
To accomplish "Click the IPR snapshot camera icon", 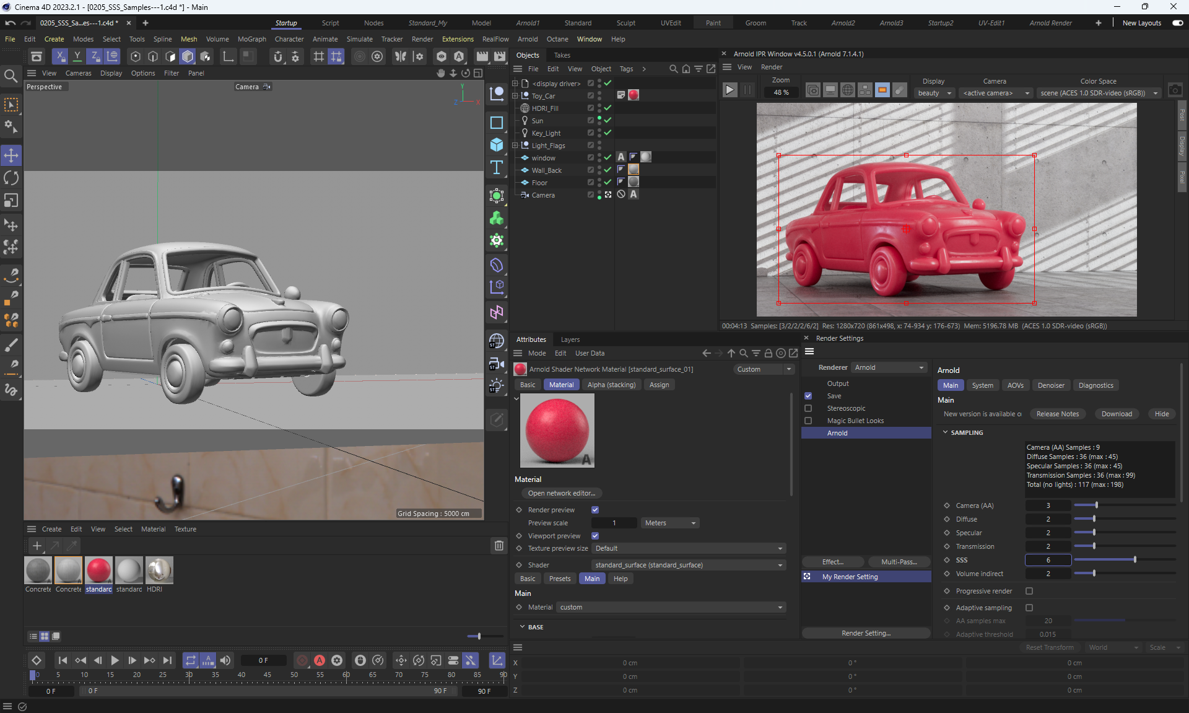I will pos(1175,90).
